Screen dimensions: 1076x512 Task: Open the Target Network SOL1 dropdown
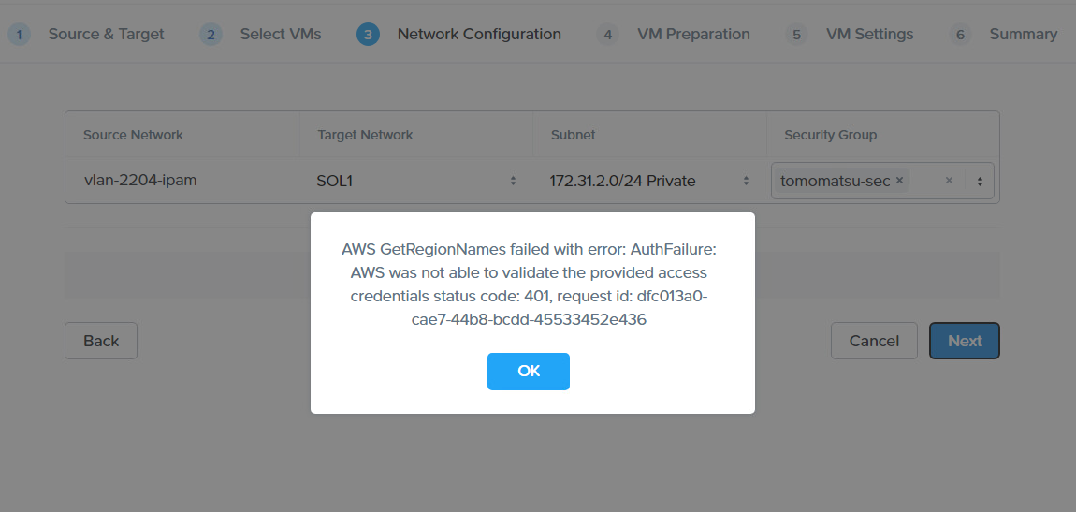(415, 182)
